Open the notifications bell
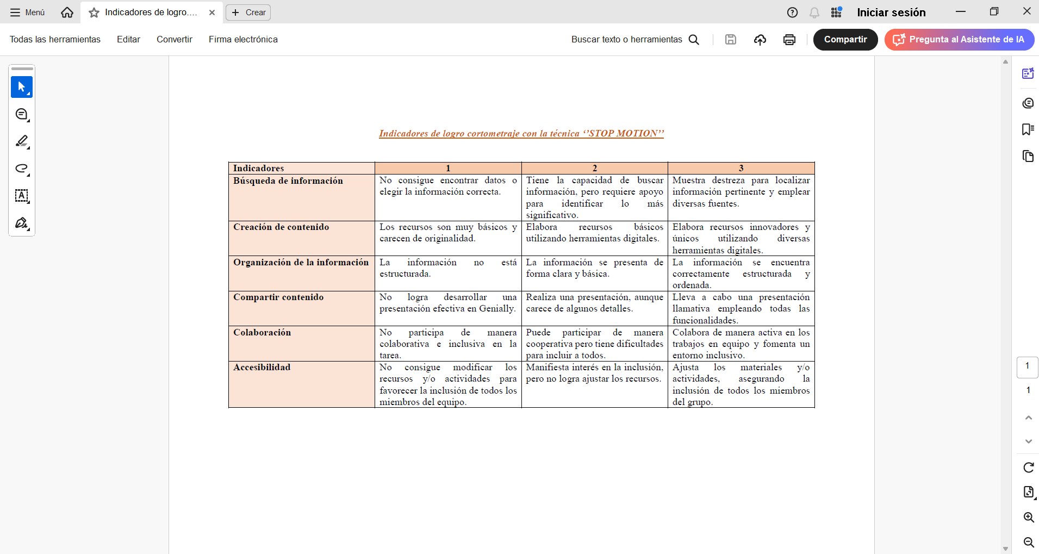Image resolution: width=1039 pixels, height=554 pixels. (814, 12)
